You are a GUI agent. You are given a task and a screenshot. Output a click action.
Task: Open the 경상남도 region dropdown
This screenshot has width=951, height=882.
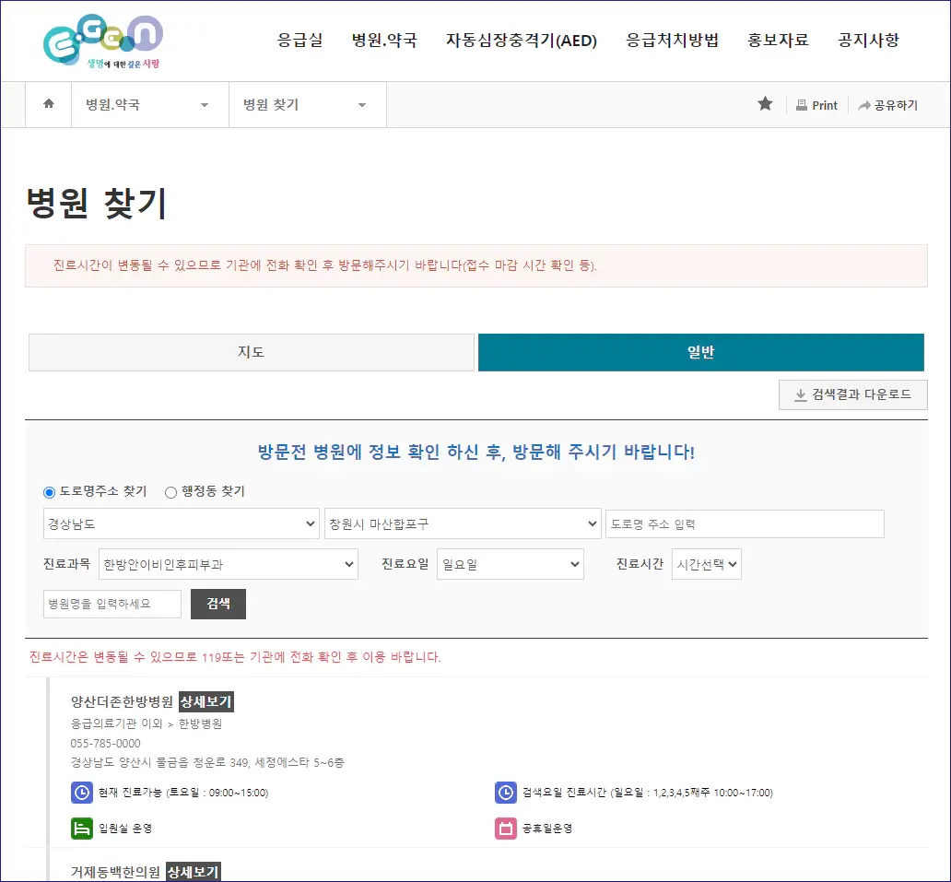181,523
